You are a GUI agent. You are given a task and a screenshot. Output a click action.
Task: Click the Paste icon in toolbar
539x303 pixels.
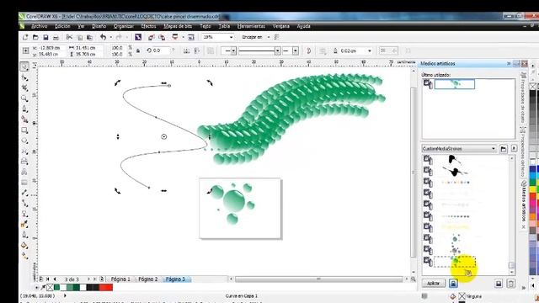(x=90, y=37)
